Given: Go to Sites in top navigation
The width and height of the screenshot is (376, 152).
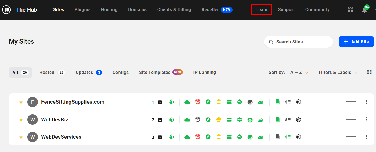Looking at the screenshot, I should point(58,9).
